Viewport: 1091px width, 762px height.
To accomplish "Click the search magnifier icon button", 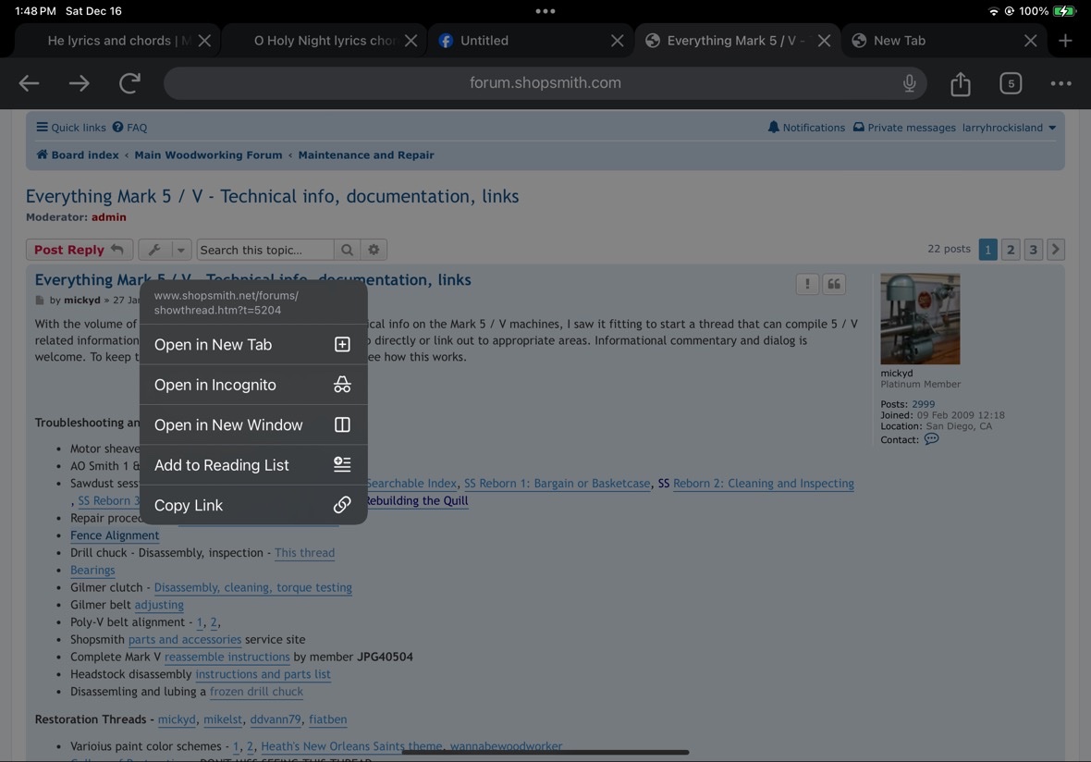I will coord(348,250).
